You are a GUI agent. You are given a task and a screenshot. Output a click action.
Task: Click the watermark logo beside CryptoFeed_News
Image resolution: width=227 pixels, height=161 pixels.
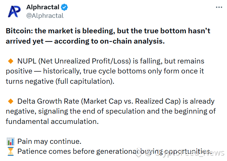(139, 153)
